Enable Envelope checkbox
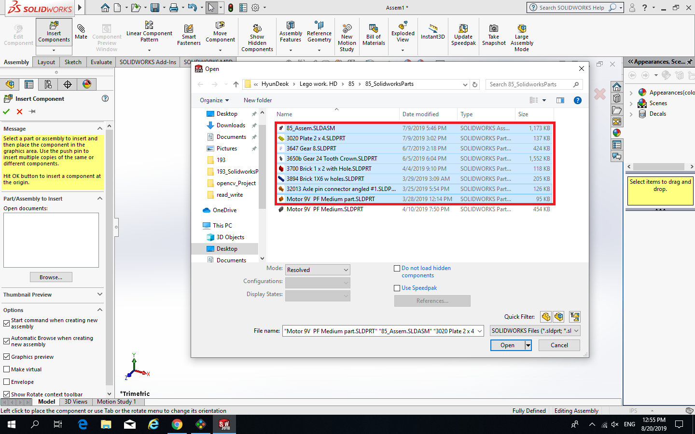 pos(7,382)
